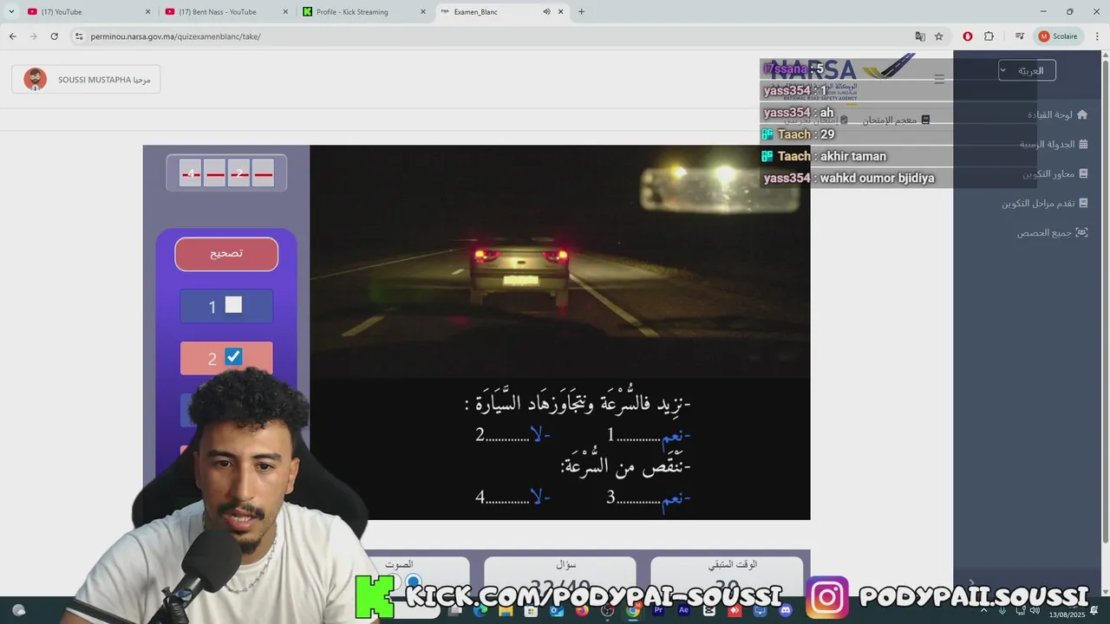Toggle the NARSA hamburger menu
The image size is (1110, 624).
click(939, 79)
